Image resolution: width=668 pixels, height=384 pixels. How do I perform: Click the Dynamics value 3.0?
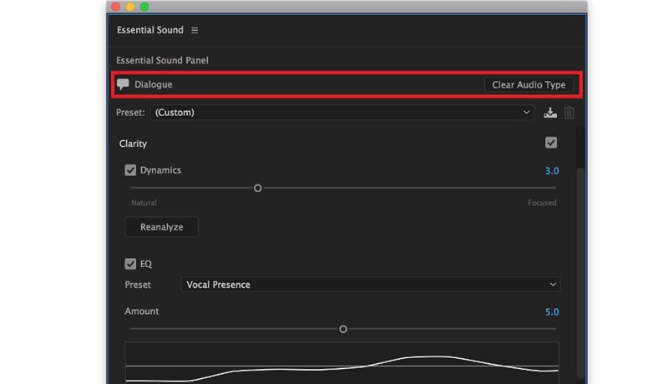(552, 170)
